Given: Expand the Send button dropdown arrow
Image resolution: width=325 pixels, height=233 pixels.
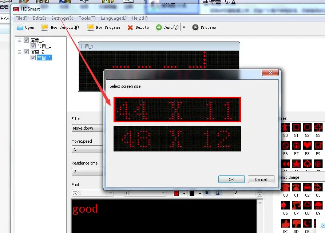Looking at the screenshot, I should coord(184,27).
